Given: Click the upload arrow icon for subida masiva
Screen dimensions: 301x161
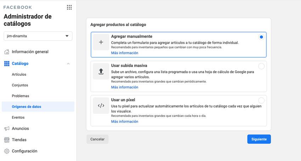Looking at the screenshot, I should click(101, 71).
